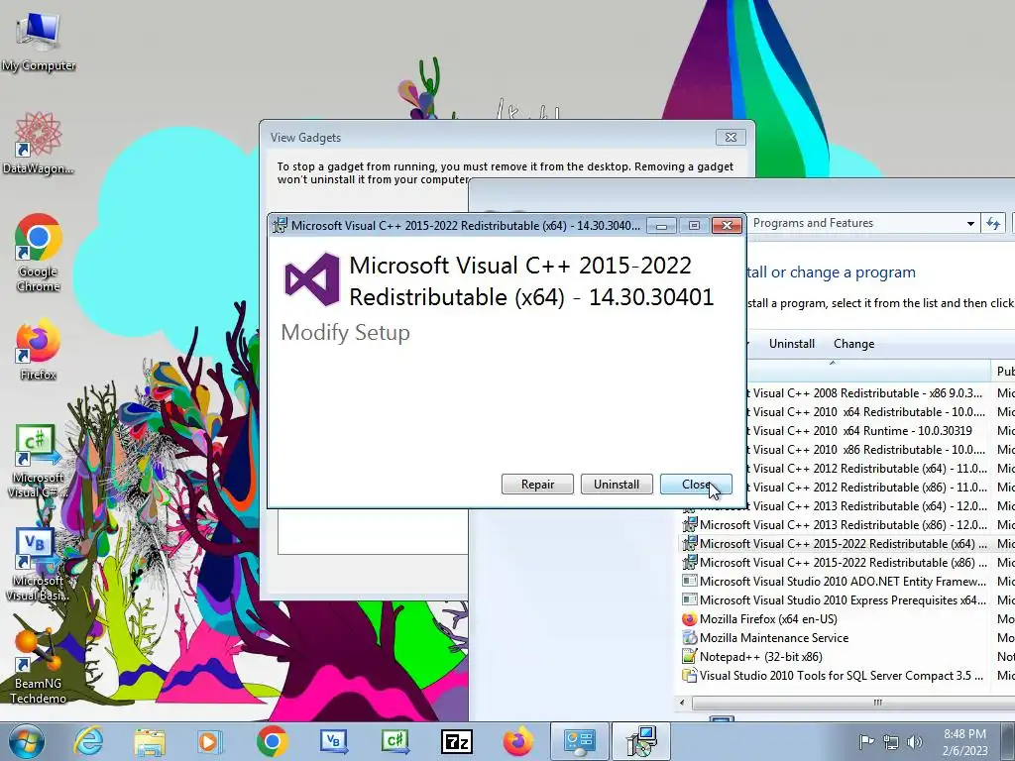The width and height of the screenshot is (1015, 761).
Task: Click the Firefox icon in programs list
Action: point(690,618)
